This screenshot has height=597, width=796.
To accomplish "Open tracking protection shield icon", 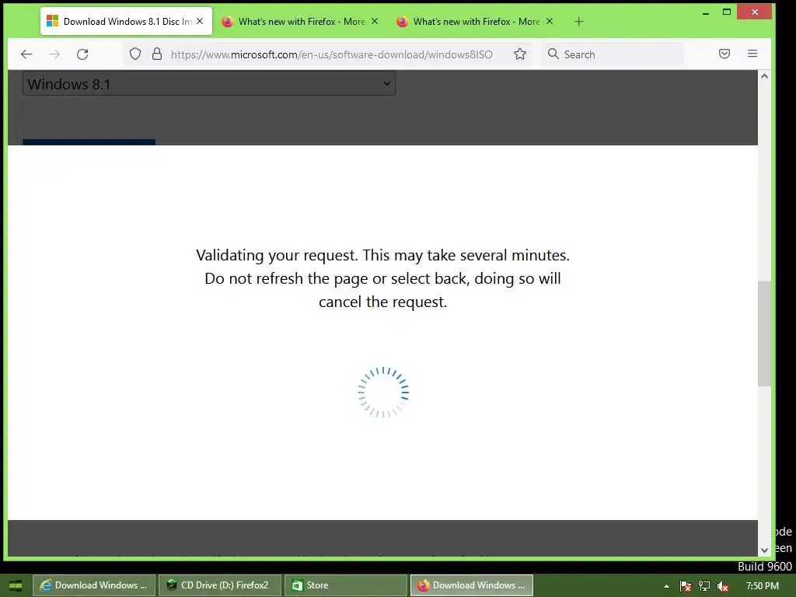I will tap(135, 54).
